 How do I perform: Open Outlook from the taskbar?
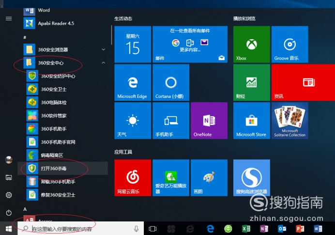coord(282,229)
